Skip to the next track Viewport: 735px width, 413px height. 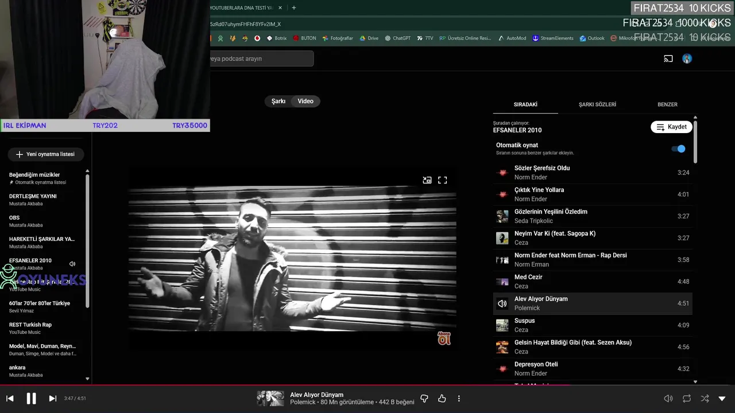click(52, 398)
